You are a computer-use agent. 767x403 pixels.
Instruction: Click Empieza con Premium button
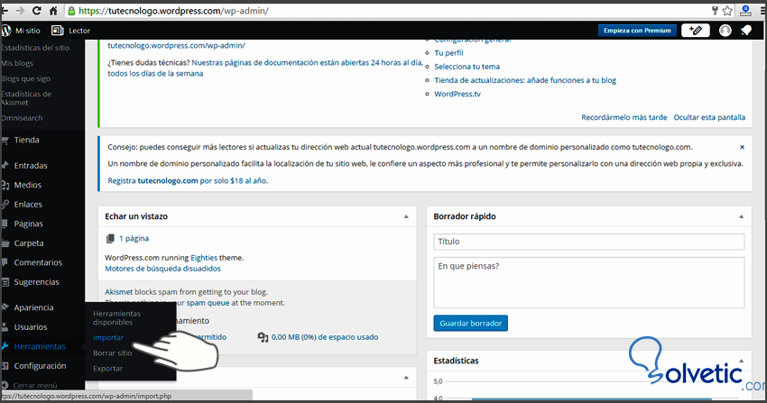point(637,31)
